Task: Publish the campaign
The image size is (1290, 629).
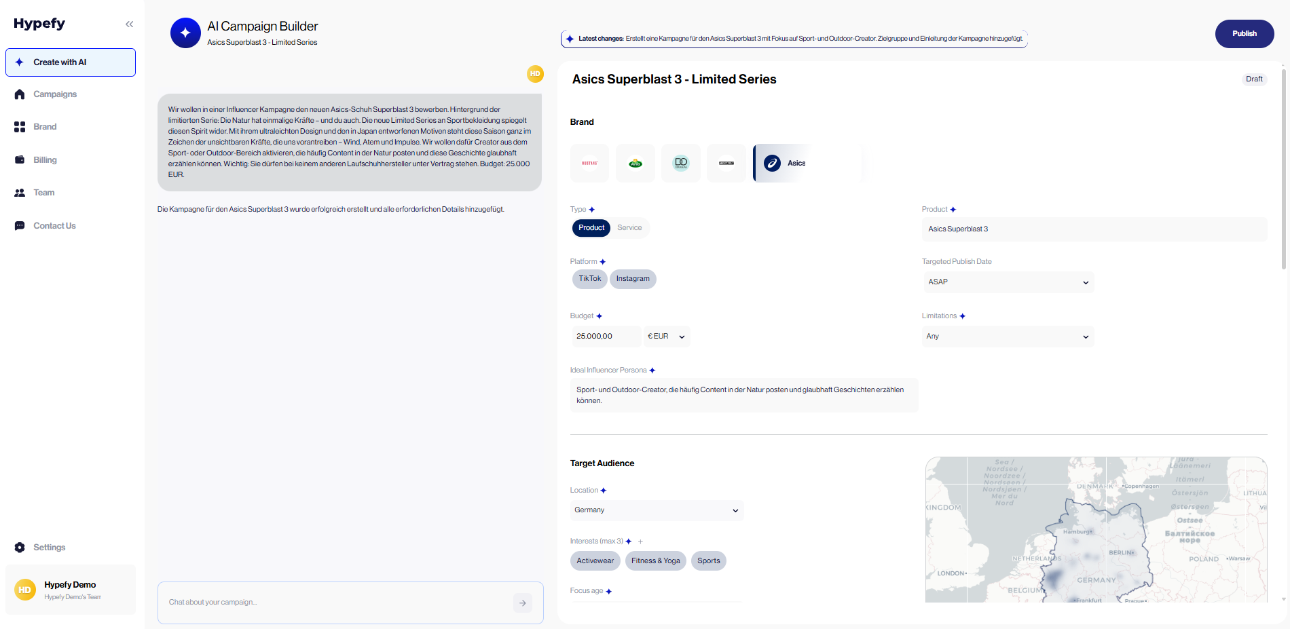Action: (x=1245, y=34)
